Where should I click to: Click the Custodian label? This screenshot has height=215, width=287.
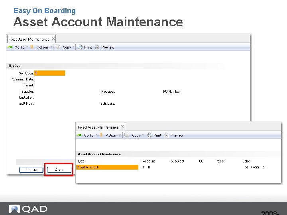click(26, 97)
